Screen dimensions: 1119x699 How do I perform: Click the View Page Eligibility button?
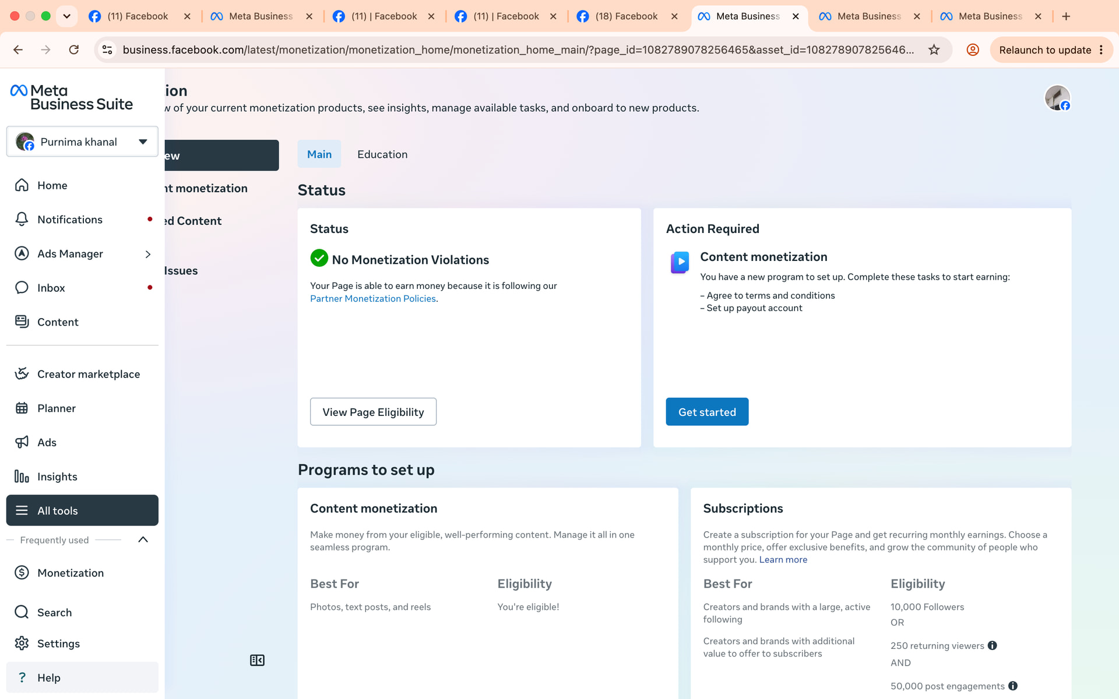373,412
